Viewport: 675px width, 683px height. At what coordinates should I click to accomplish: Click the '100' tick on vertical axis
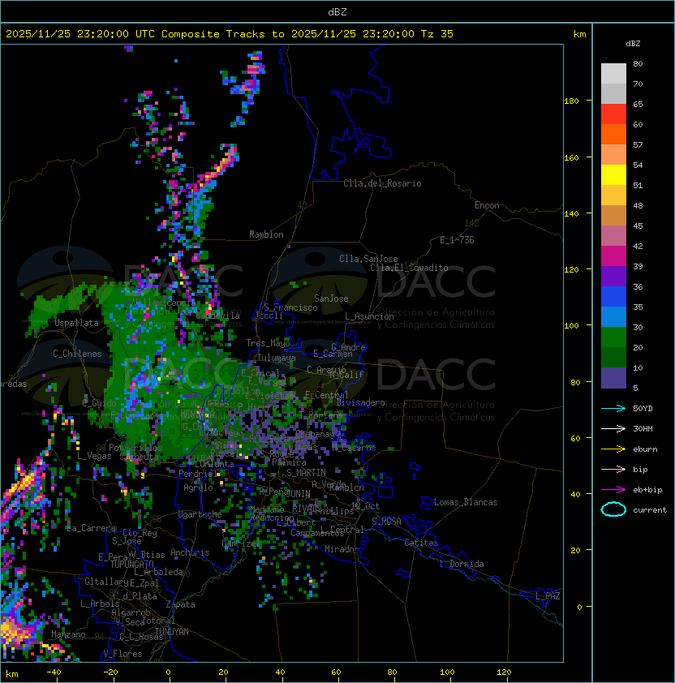click(571, 326)
